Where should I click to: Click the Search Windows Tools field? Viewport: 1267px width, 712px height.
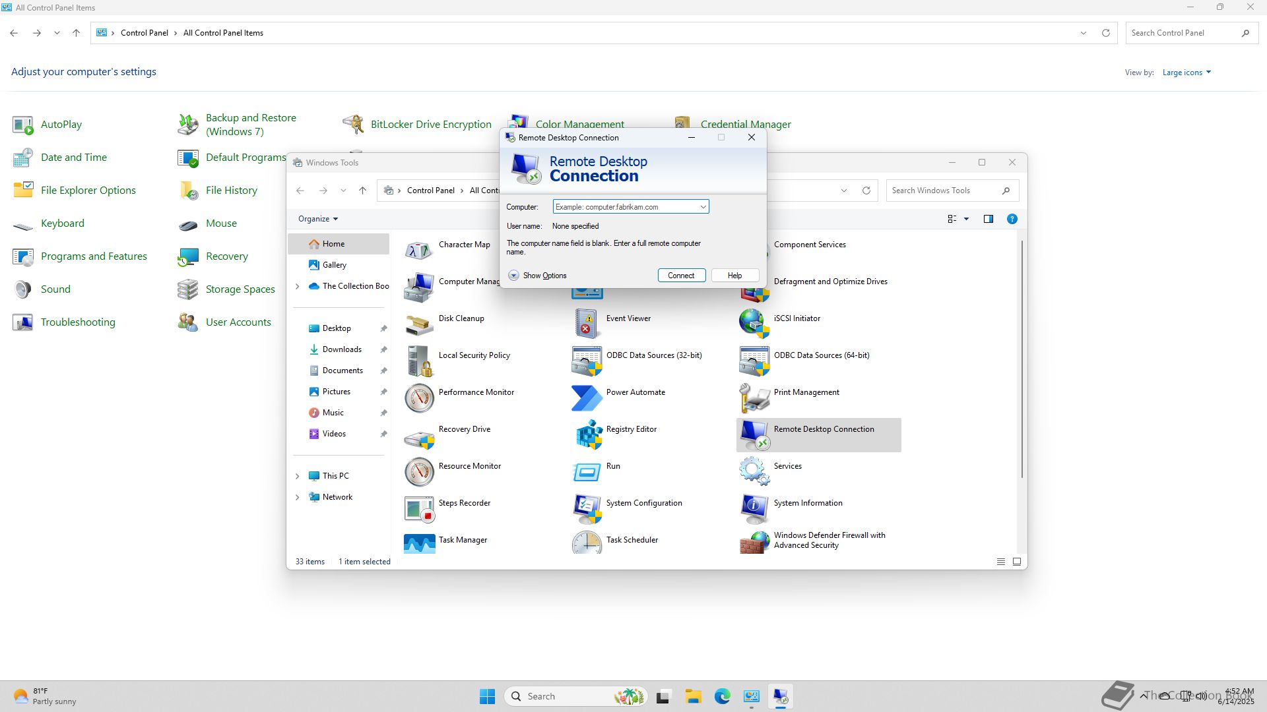tap(944, 191)
